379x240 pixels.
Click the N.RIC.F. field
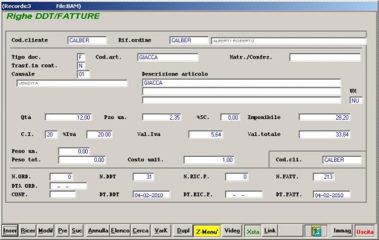(x=237, y=176)
